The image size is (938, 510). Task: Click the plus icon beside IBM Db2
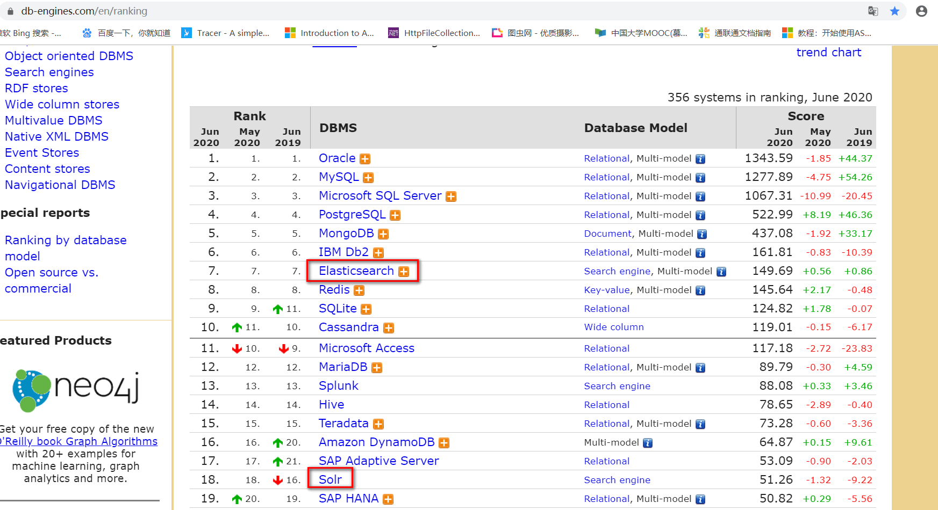coord(378,253)
